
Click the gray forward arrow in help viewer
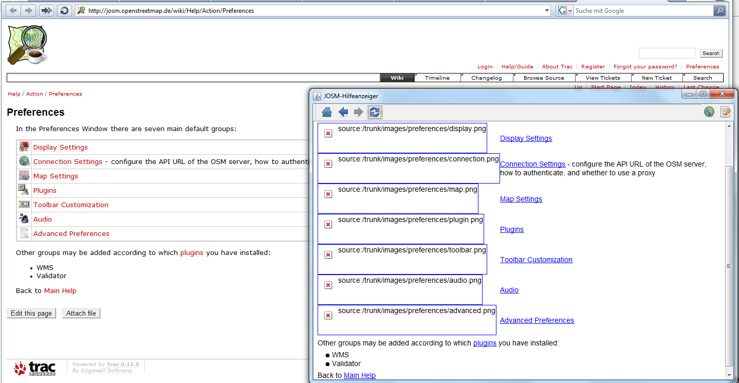tap(359, 112)
